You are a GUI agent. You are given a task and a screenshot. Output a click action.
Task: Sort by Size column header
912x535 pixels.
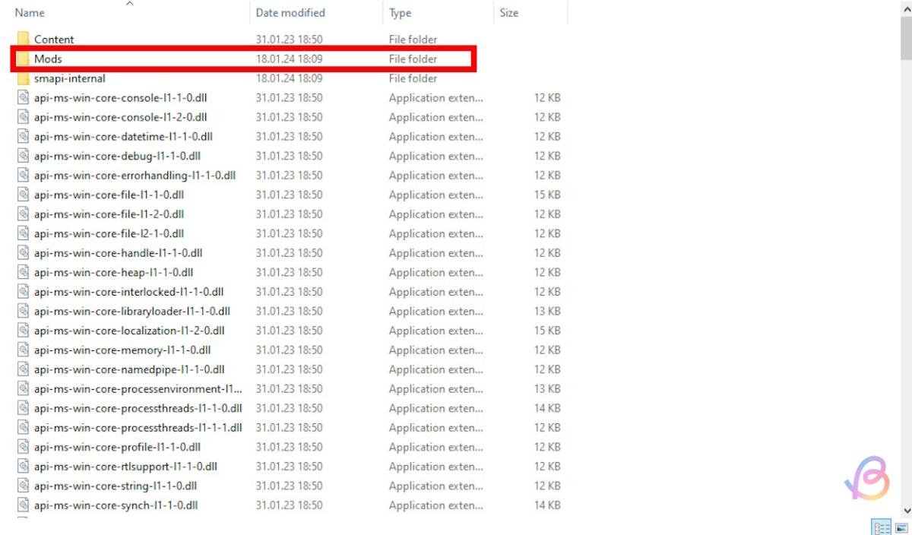(x=509, y=13)
